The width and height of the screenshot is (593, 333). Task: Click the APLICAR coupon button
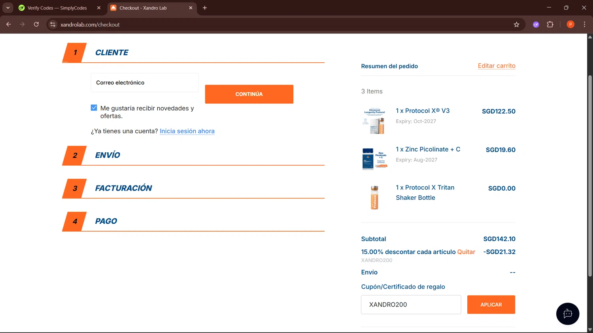click(491, 305)
